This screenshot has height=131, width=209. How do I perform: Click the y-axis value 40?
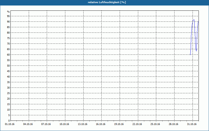click(x=8, y=77)
